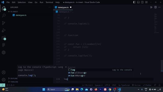
Task: Click Prettier in status bar
Action: 147,85
